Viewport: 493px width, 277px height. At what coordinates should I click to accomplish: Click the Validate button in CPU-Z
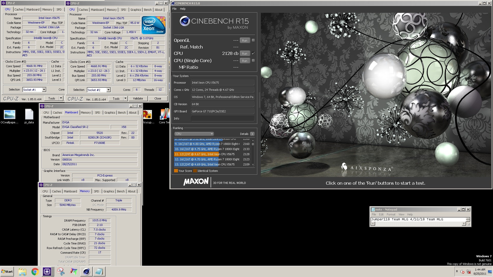(x=138, y=98)
